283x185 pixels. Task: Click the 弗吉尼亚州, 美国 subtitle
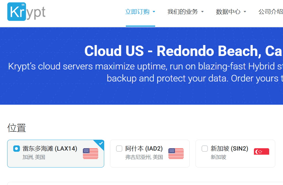pyautogui.click(x=144, y=157)
